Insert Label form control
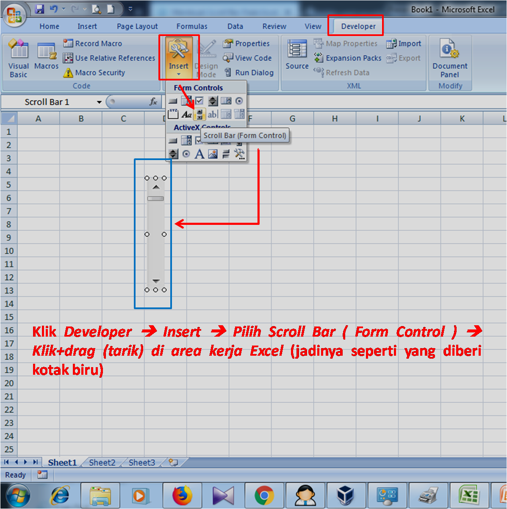The image size is (507, 509). pos(186,115)
